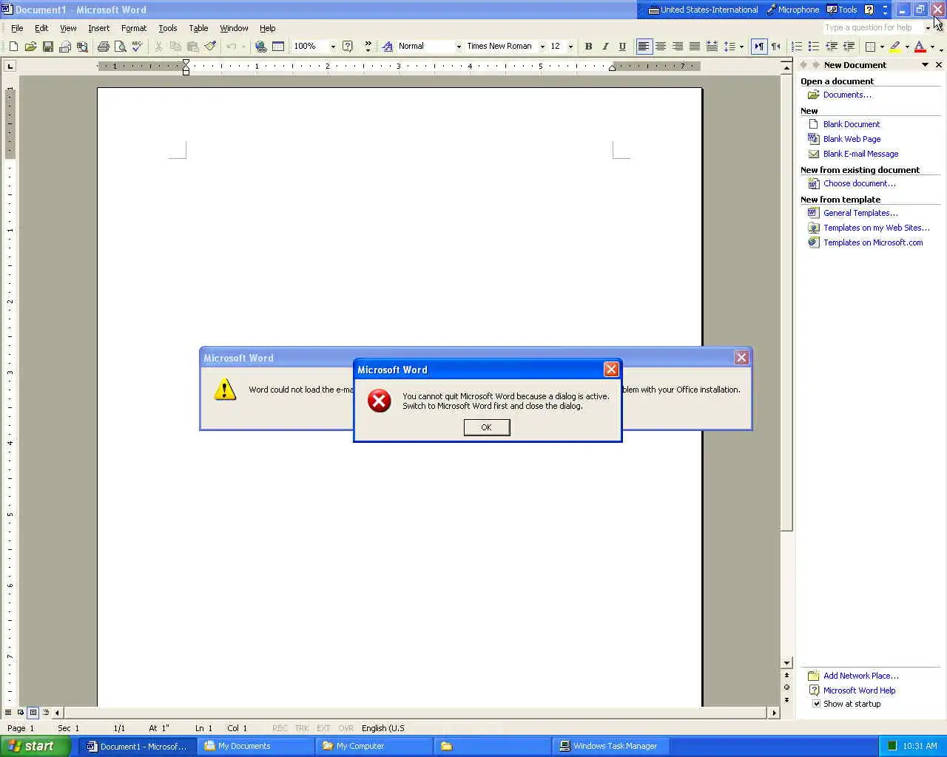The width and height of the screenshot is (947, 757).
Task: Click the E-mail toolbar icon next to Save
Action: point(65,47)
